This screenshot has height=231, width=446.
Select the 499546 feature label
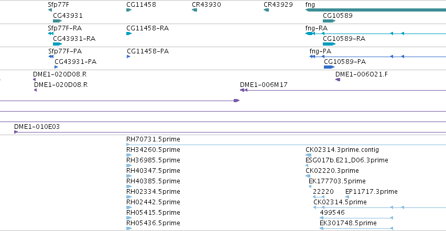(x=332, y=213)
